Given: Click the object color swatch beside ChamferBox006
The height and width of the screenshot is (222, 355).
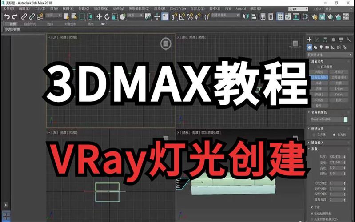Looking at the screenshot, I should click(346, 119).
